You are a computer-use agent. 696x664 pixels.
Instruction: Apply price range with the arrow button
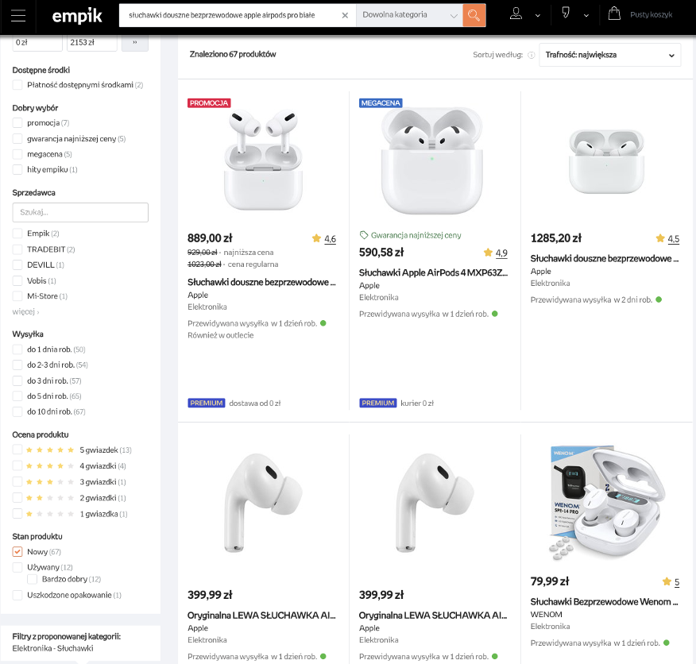pyautogui.click(x=134, y=41)
